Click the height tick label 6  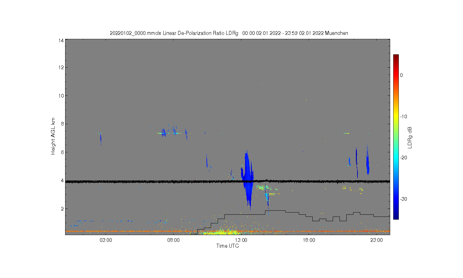click(62, 152)
